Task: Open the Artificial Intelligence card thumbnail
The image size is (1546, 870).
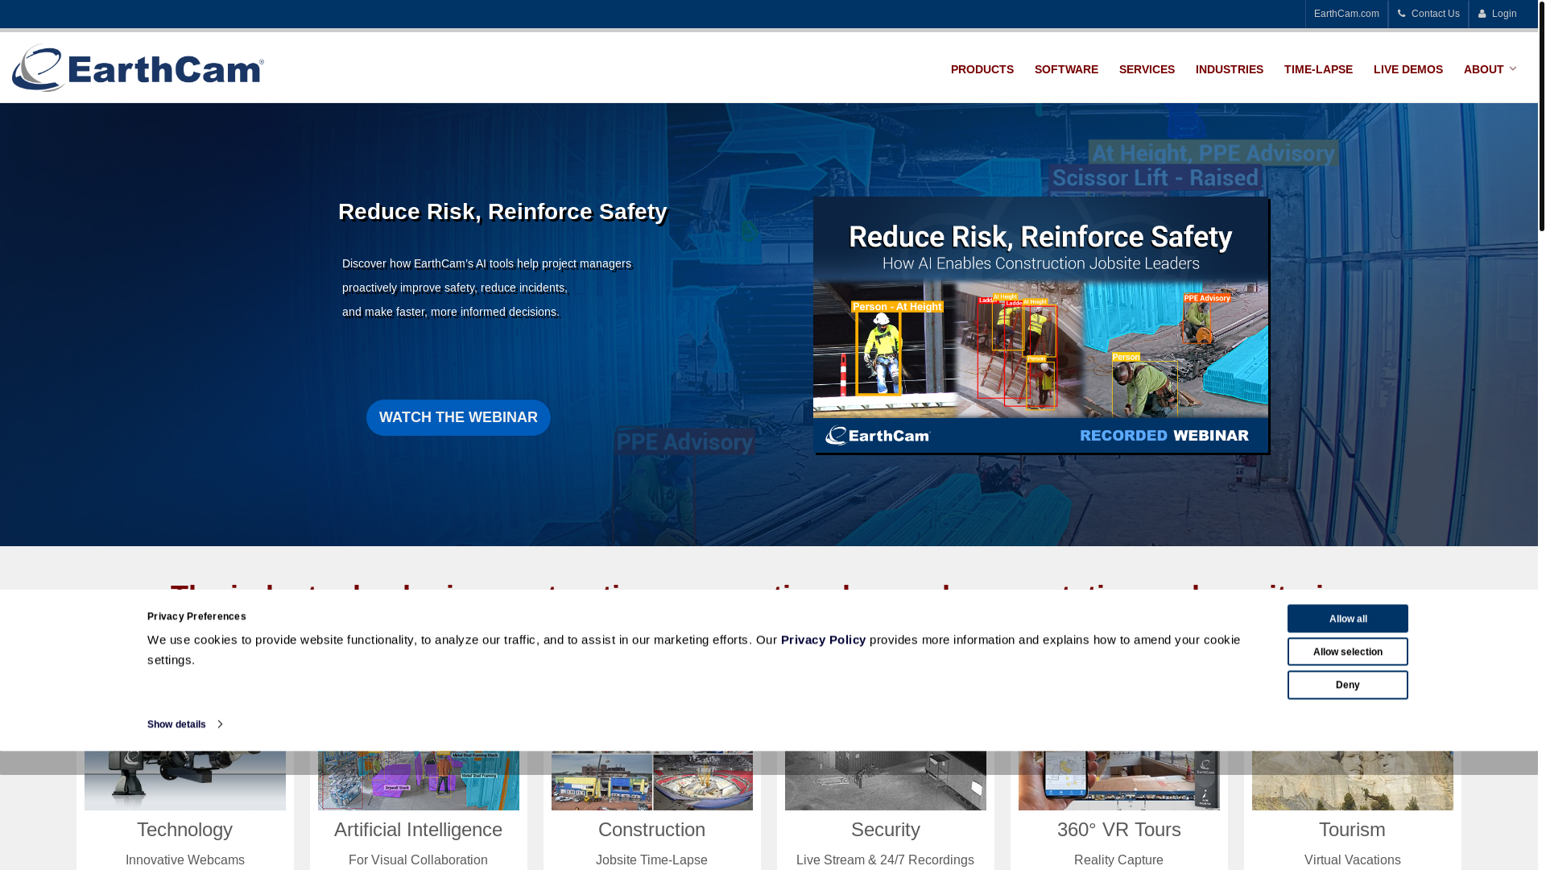Action: [x=419, y=781]
